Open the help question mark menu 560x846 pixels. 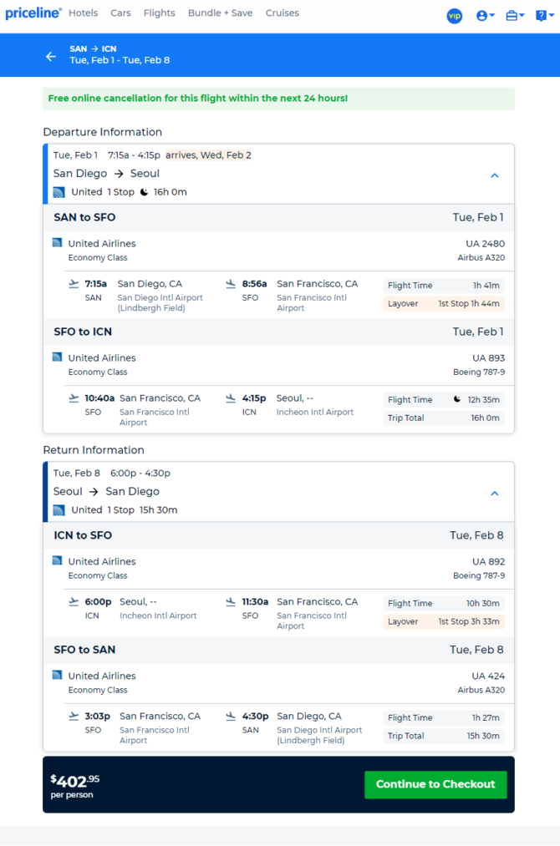pos(544,16)
